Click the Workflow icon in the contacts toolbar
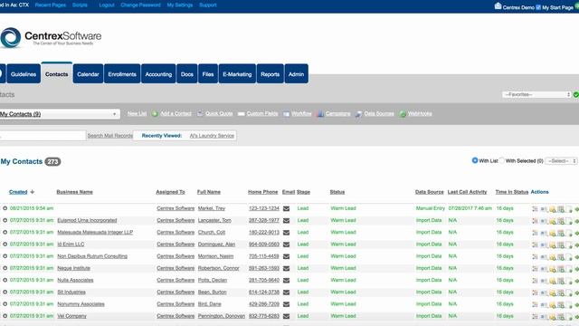This screenshot has height=326, width=579. coord(286,114)
